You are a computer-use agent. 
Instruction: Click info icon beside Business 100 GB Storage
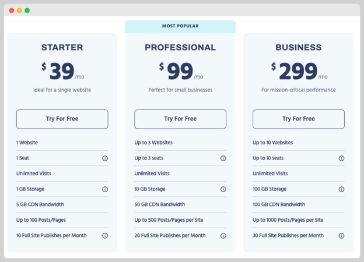[341, 189]
